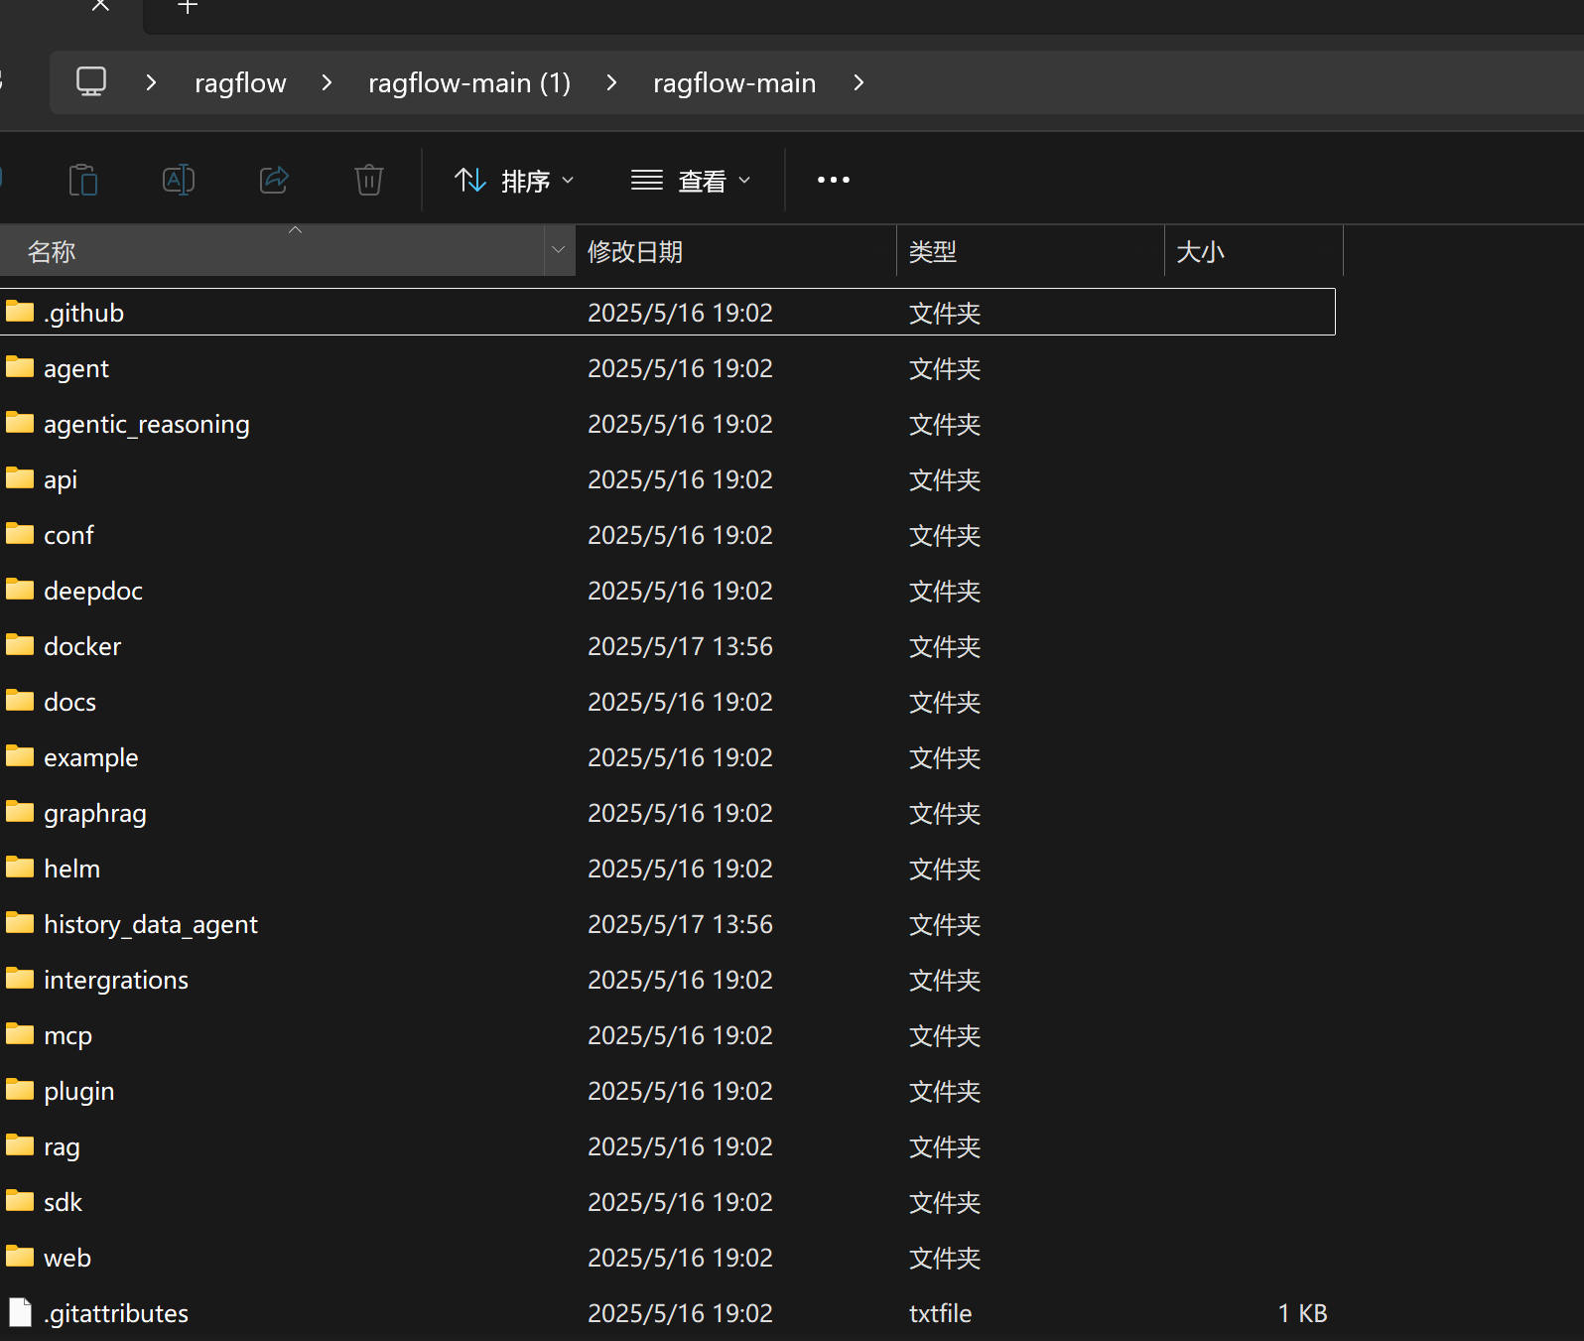This screenshot has height=1341, width=1584.
Task: Click the docs folder name
Action: [69, 702]
